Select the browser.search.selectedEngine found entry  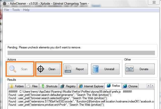(x=58, y=98)
